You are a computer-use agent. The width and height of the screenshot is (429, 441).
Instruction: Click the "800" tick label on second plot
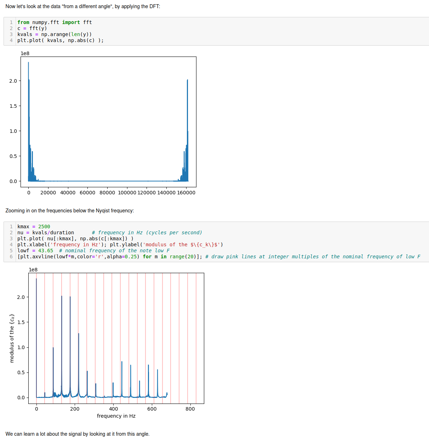click(x=190, y=409)
